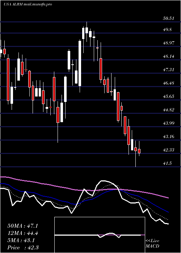Select the 45.65 price axis label
Viewport: 181px width, 253px height.
coord(169,97)
